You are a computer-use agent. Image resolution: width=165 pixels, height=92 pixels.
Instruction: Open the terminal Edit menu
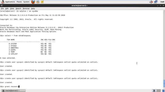pyautogui.click(x=7, y=8)
